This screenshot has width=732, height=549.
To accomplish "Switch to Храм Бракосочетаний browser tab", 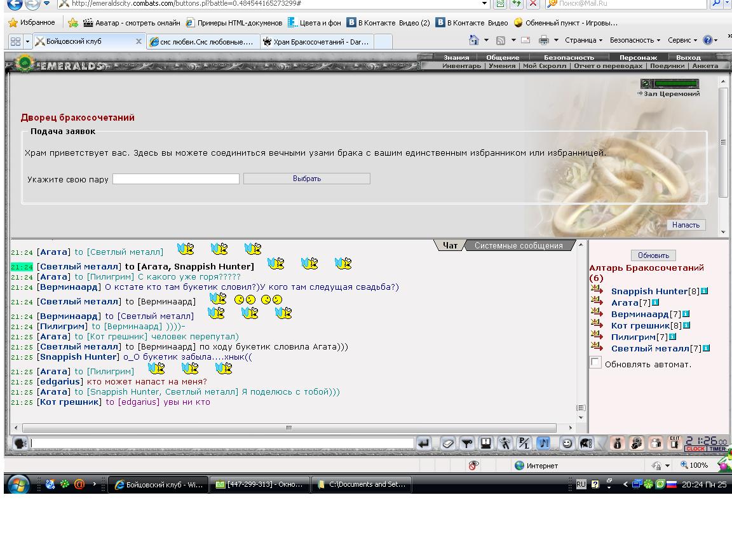I will [316, 41].
